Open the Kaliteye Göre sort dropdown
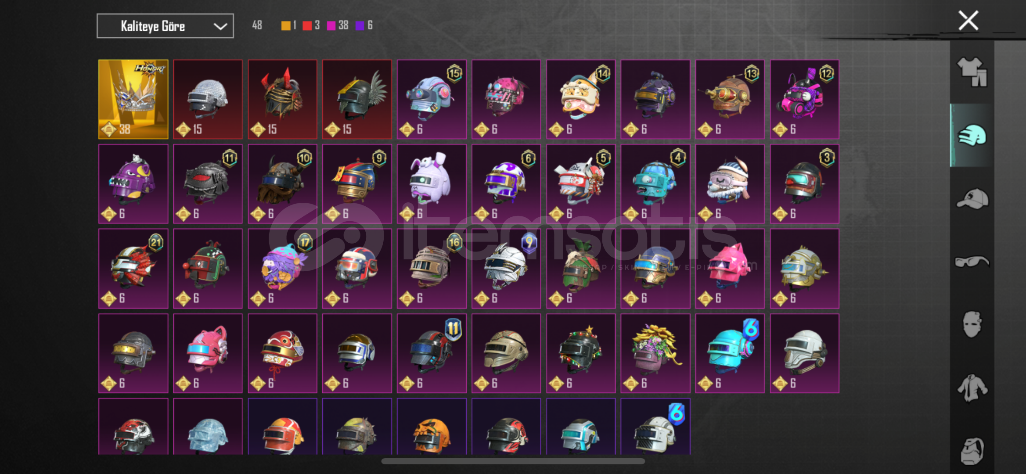 click(165, 26)
